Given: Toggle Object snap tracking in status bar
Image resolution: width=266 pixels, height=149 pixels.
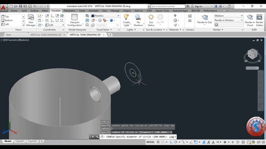Looking at the screenshot, I should pos(191,142).
